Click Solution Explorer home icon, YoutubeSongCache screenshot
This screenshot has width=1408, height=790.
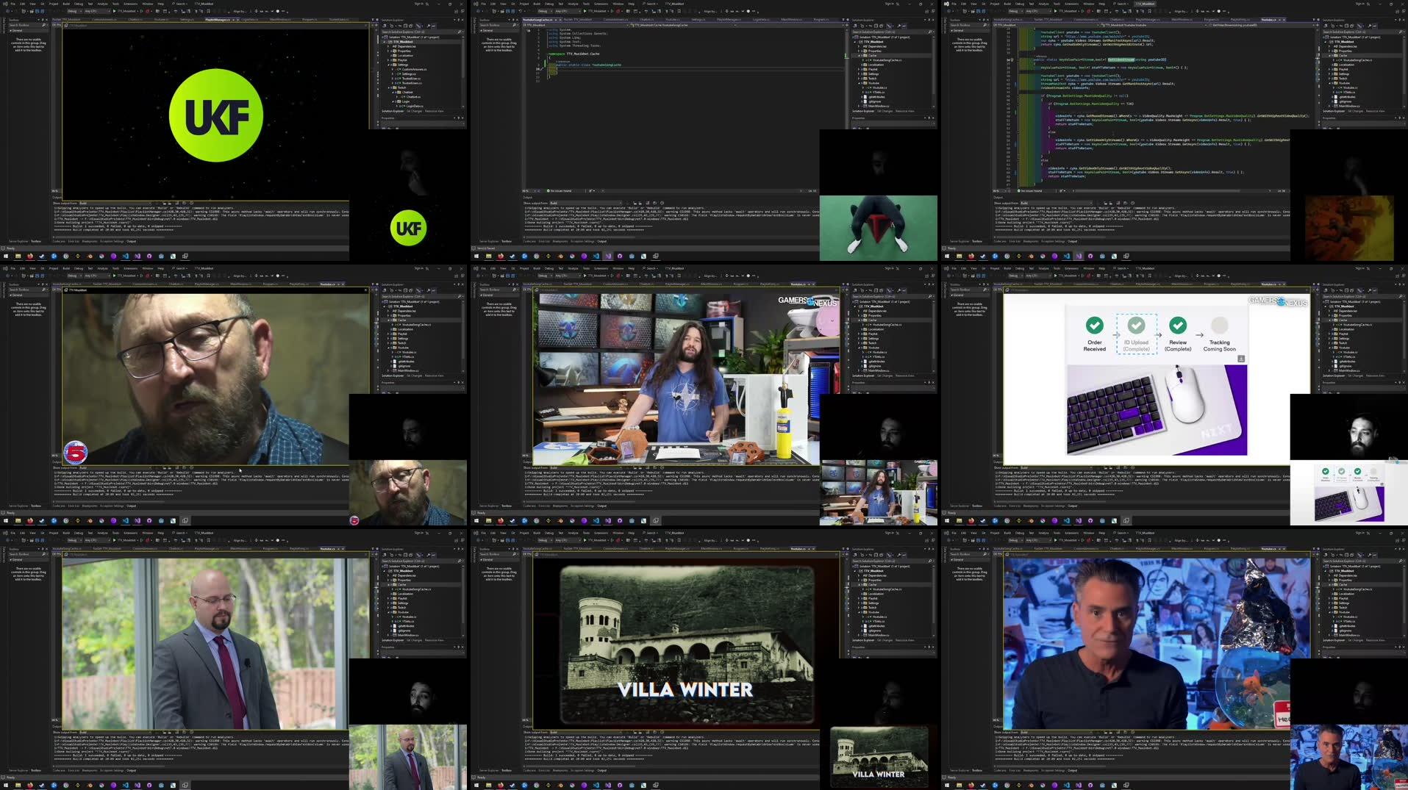(x=855, y=26)
